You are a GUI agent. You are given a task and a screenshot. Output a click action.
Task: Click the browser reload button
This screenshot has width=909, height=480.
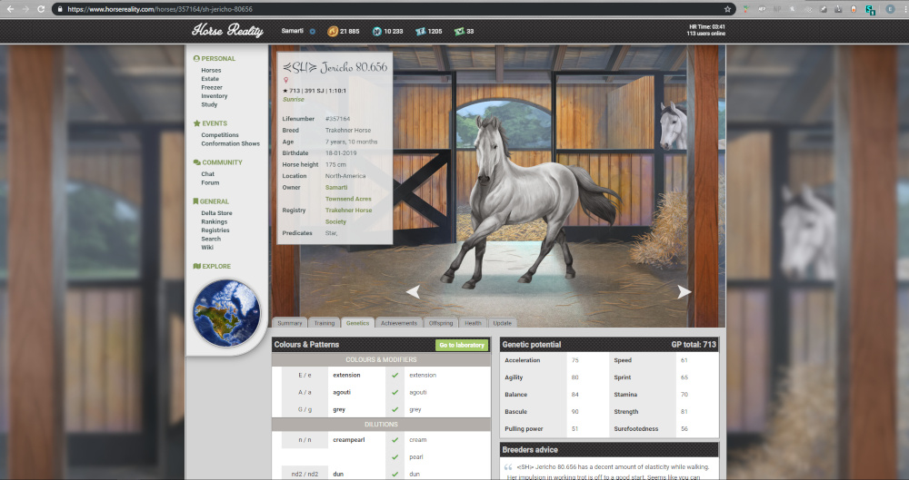[41, 9]
